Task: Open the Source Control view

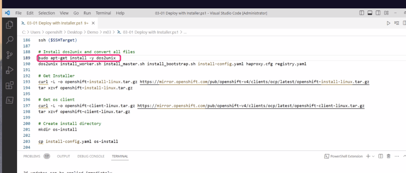Action: click(10, 55)
